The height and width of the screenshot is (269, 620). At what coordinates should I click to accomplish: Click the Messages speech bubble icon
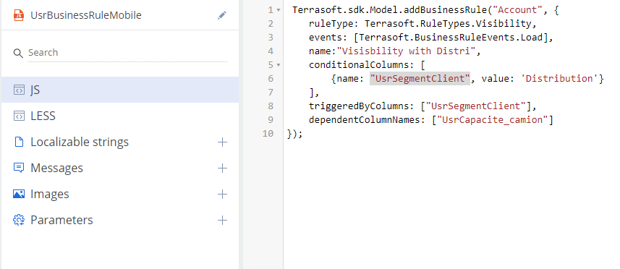[x=19, y=168]
